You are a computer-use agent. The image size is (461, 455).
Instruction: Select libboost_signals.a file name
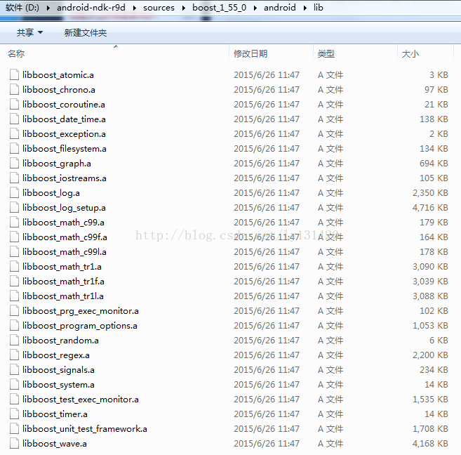pos(58,370)
